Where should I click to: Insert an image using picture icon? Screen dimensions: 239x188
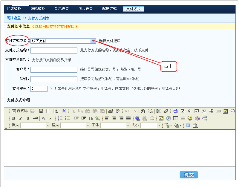(x=161, y=118)
